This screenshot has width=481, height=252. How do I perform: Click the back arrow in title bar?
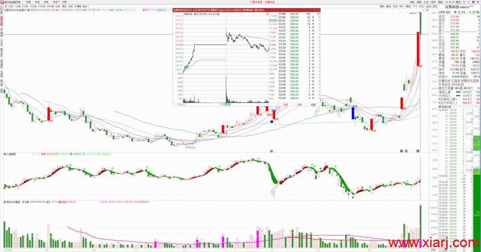pos(464,2)
